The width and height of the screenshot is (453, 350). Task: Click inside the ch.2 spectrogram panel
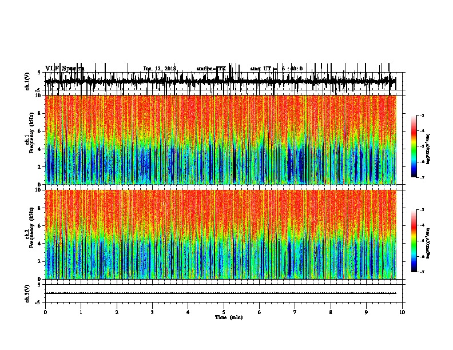tap(221, 234)
